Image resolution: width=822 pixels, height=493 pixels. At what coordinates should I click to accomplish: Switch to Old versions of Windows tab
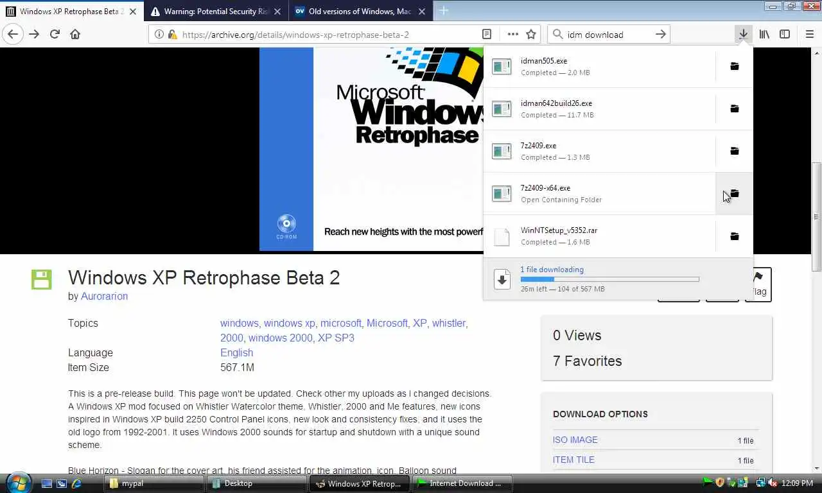(360, 12)
